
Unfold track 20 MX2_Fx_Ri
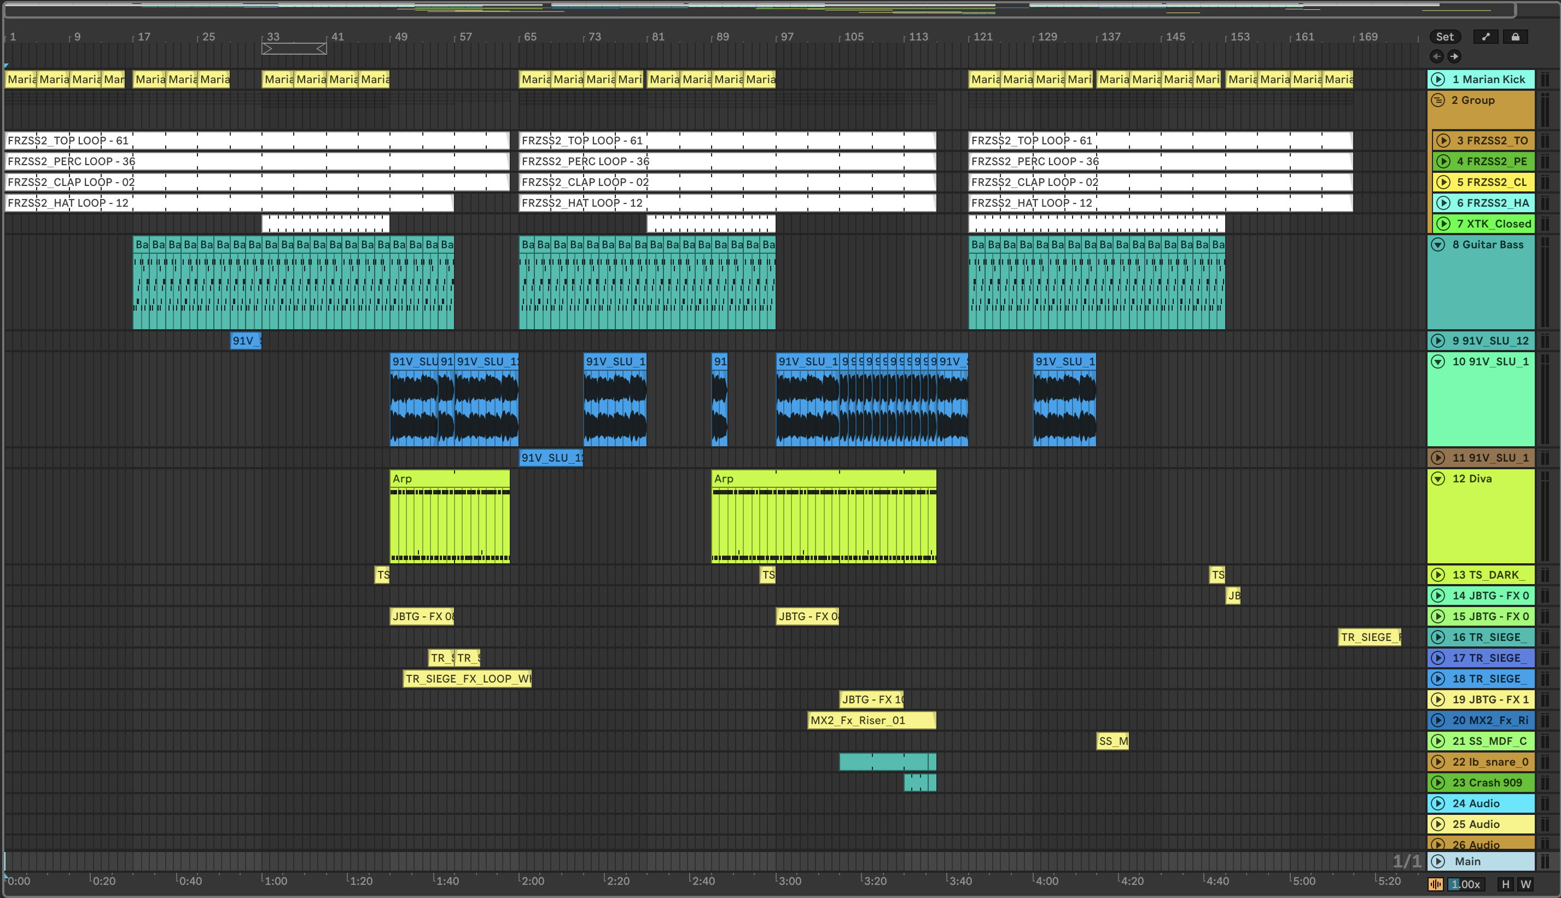coord(1437,720)
